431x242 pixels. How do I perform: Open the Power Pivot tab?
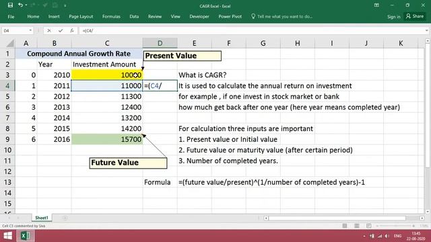[x=230, y=16]
